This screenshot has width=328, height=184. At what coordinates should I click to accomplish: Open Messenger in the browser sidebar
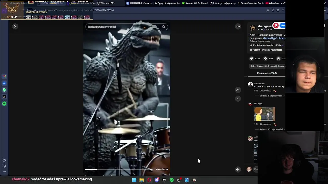coord(4,83)
